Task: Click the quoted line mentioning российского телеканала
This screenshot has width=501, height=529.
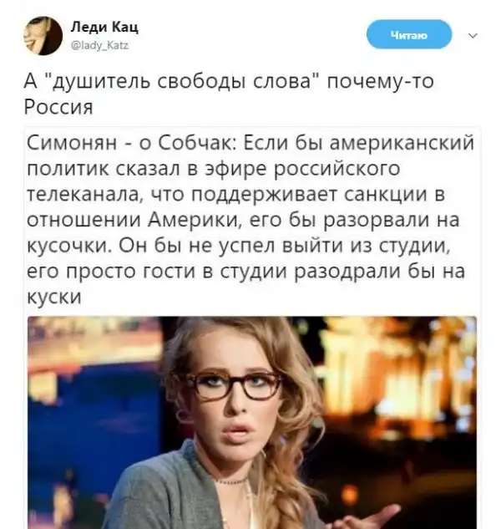Action: pyautogui.click(x=213, y=168)
